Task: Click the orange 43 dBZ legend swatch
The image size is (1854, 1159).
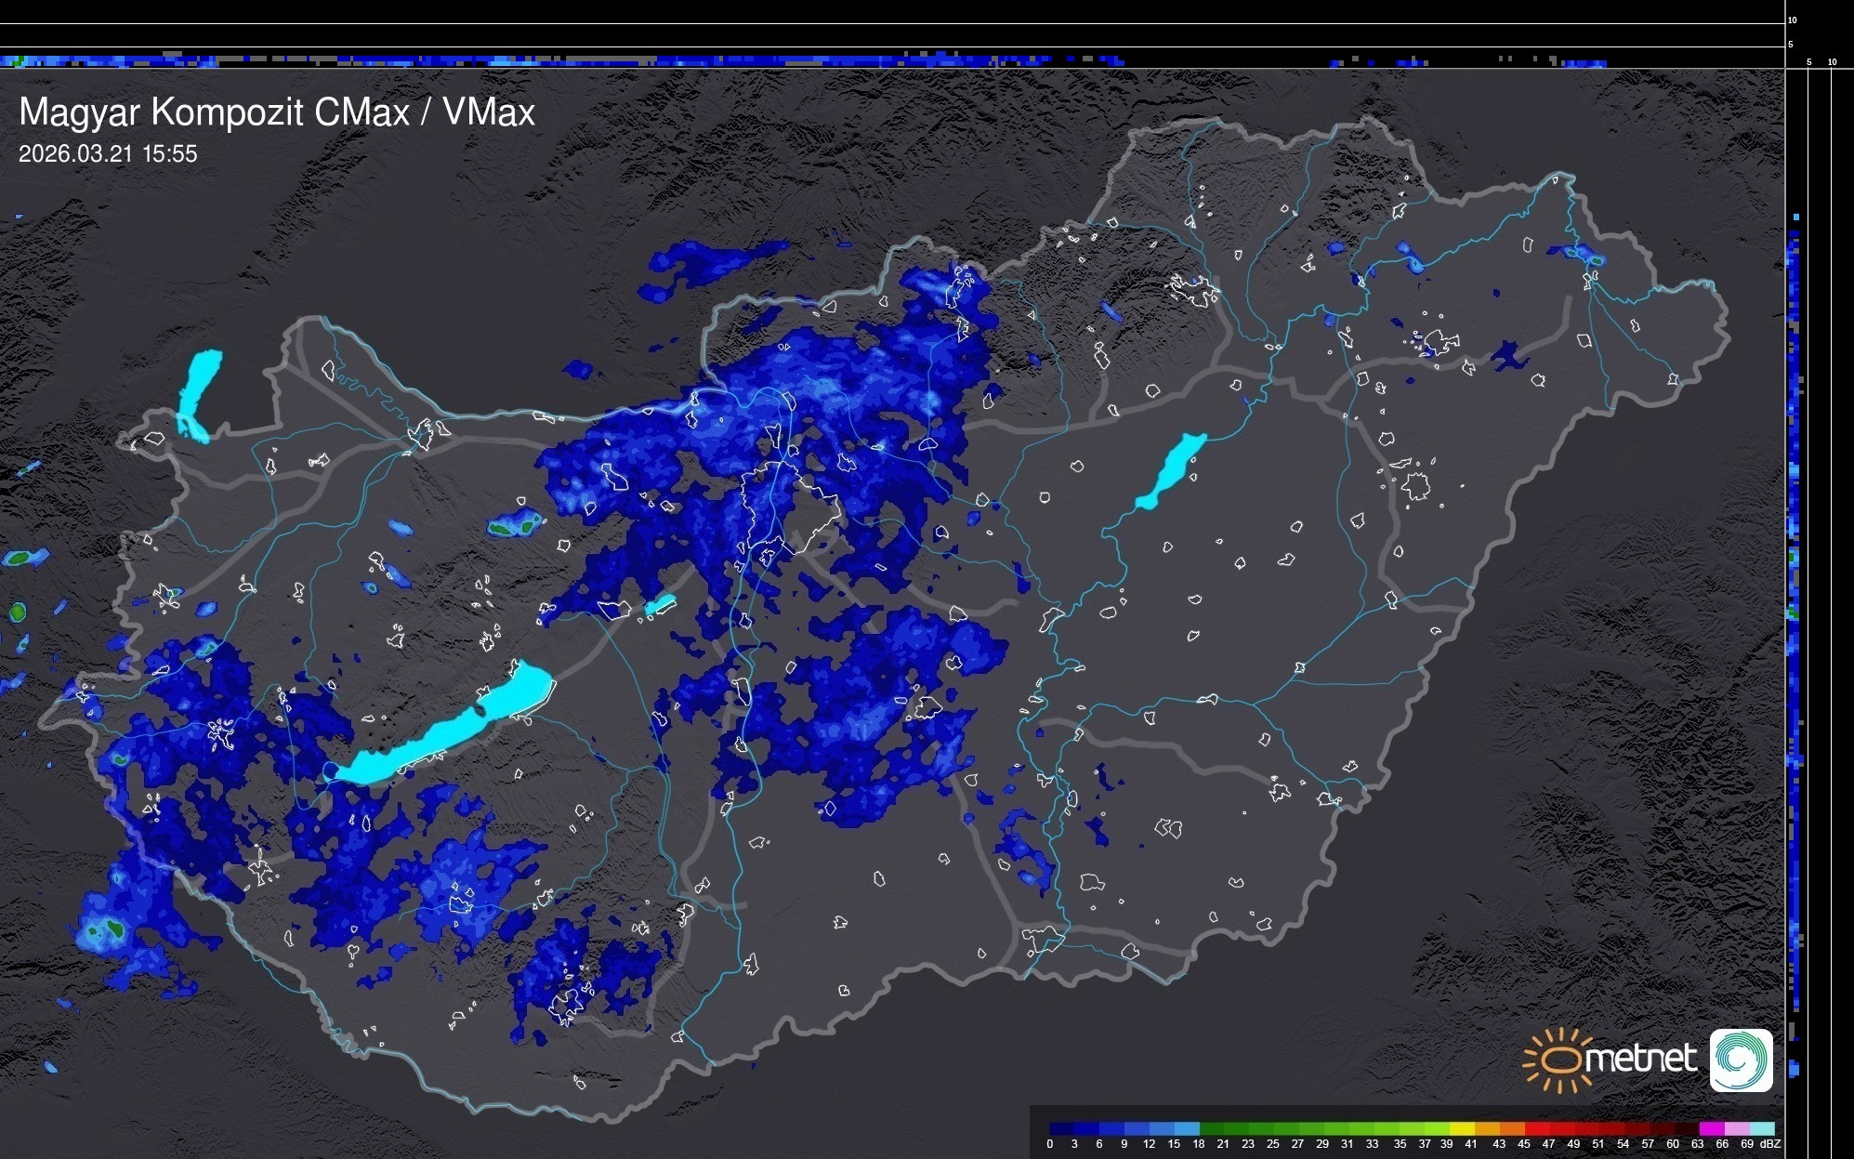Action: [1511, 1129]
